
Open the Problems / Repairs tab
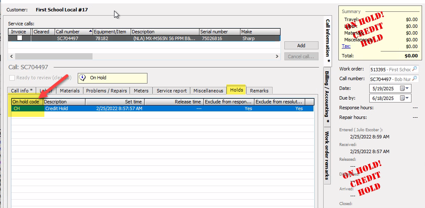[106, 90]
